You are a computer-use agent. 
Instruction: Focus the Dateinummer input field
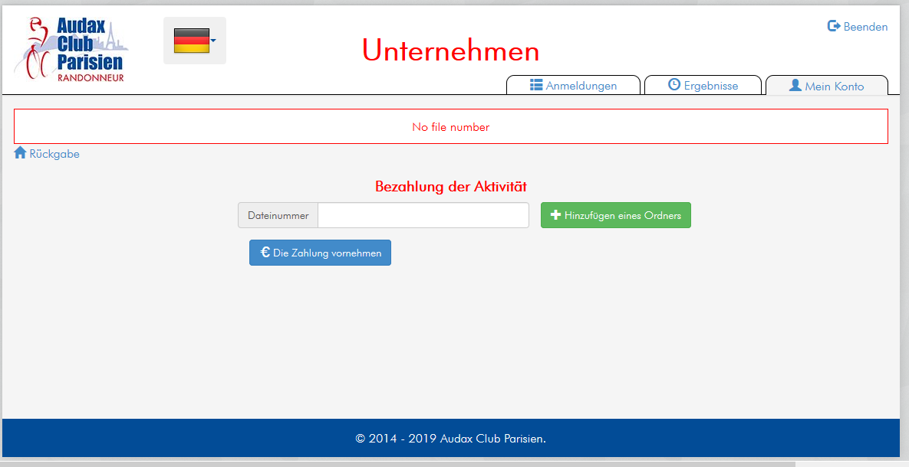pyautogui.click(x=423, y=215)
